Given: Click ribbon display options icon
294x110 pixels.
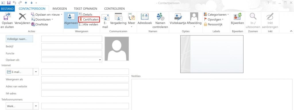Looking at the screenshot, I should 274,3.
